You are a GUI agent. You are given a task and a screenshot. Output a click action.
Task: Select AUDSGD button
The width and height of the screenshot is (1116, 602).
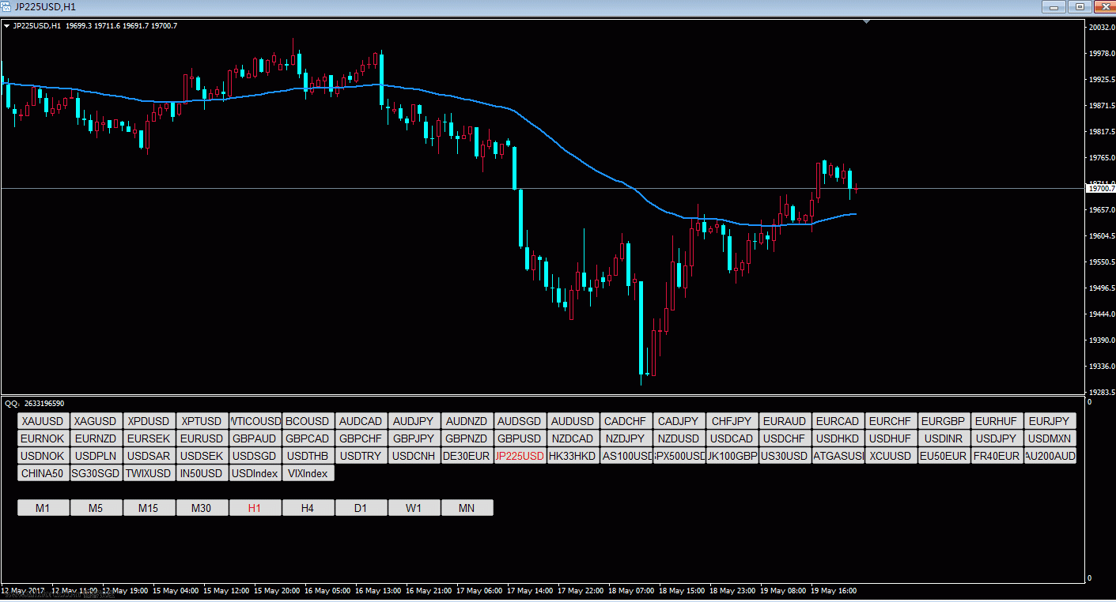point(520,421)
